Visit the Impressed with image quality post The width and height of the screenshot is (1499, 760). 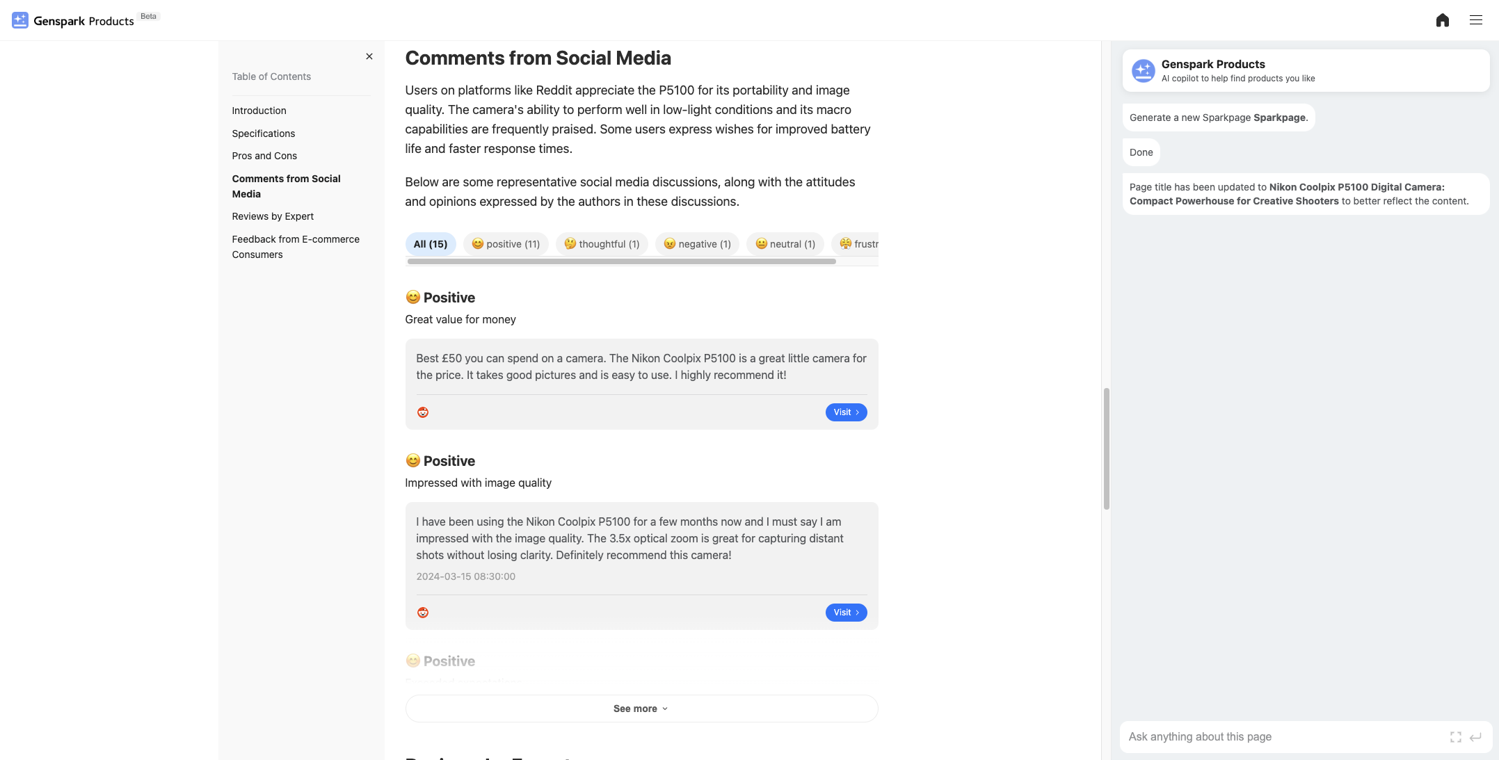coord(846,613)
